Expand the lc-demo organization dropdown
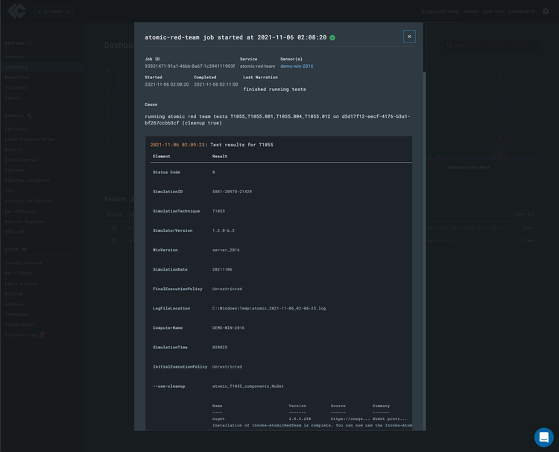Viewport: 559px width, 452px height. (54, 11)
